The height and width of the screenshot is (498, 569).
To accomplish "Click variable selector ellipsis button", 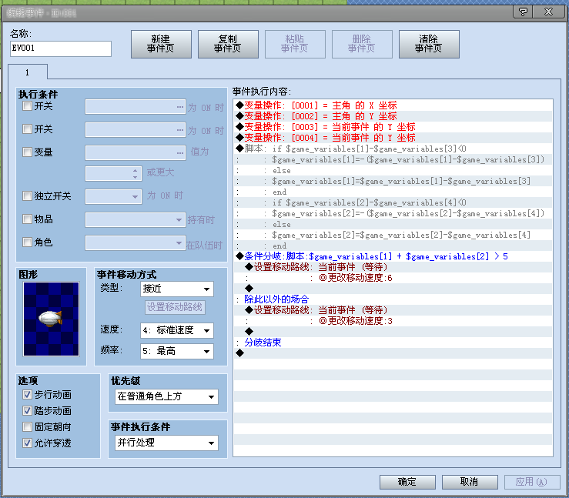I will [180, 152].
